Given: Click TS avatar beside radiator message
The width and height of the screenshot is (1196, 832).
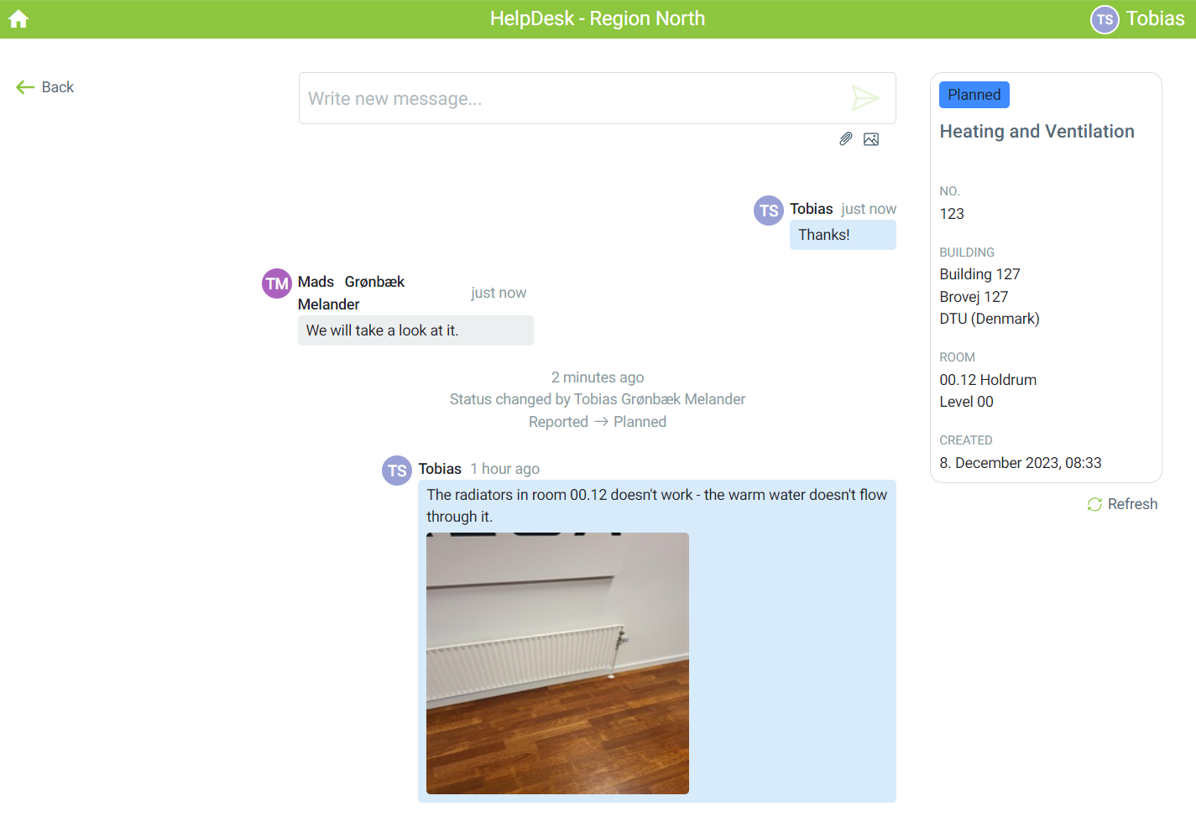Looking at the screenshot, I should tap(397, 471).
